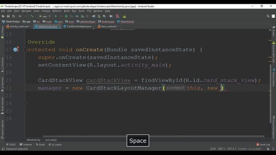This screenshot has width=276, height=155.
Task: Click the green Debug bug icon
Action: (66, 16)
